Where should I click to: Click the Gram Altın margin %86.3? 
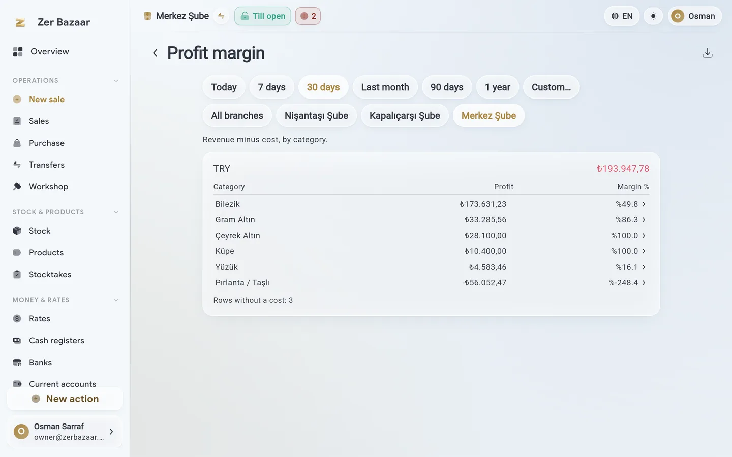coord(627,220)
